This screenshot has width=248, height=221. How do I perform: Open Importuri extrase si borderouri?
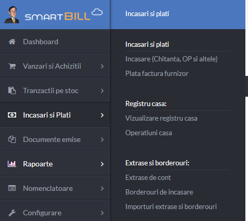(171, 206)
